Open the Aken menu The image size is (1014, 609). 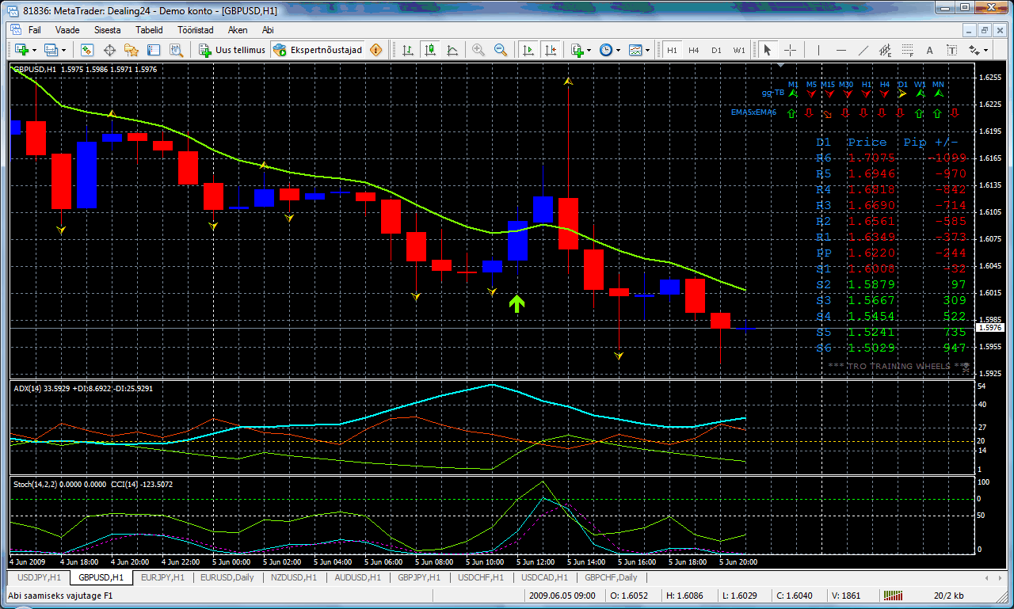237,29
